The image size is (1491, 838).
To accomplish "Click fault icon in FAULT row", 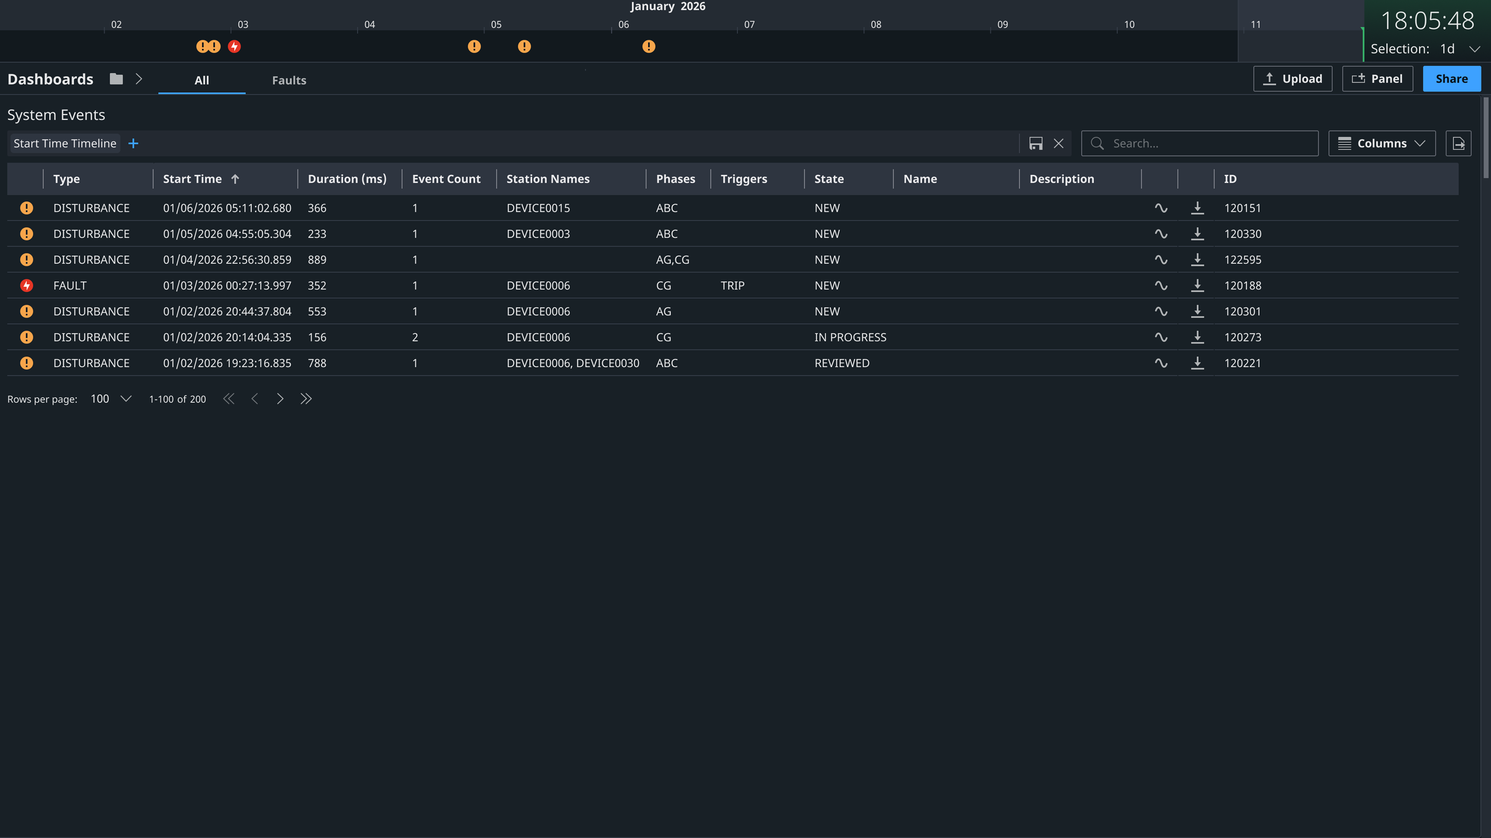I will (x=27, y=285).
